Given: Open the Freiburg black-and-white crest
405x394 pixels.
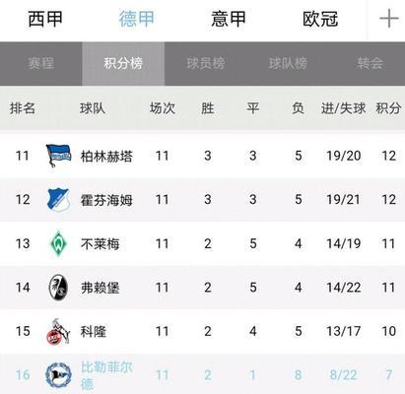Looking at the screenshot, I should [58, 288].
